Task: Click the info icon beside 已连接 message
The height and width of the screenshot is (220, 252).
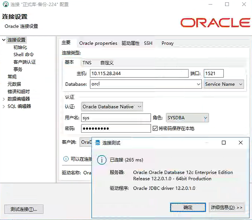Action: [x=102, y=160]
